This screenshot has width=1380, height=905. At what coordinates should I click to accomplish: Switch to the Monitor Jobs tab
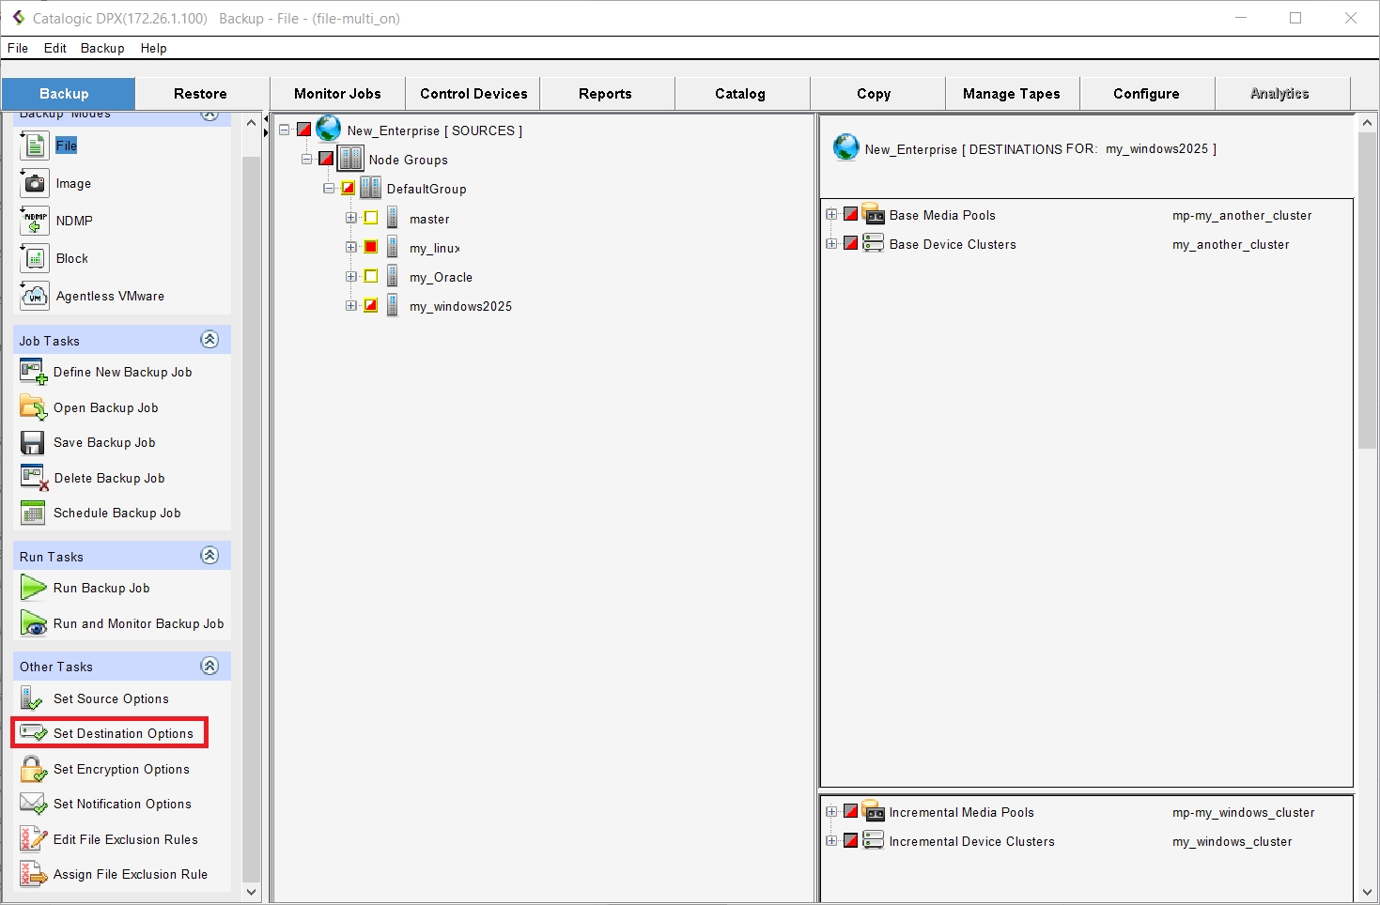[x=337, y=94]
